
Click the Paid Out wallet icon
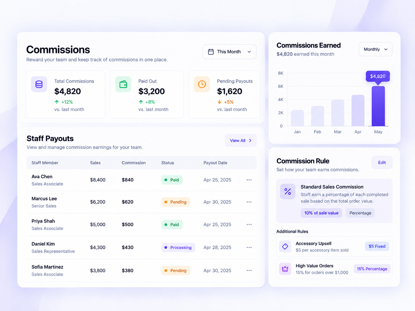(123, 84)
